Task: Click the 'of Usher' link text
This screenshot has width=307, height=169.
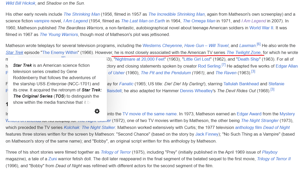Action: click(x=116, y=73)
